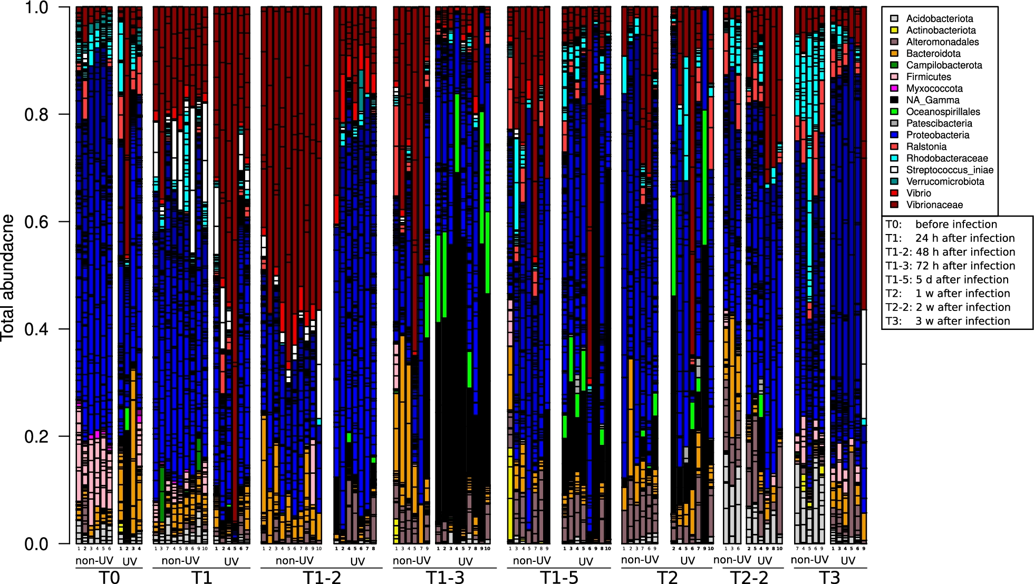Click the Campilobacterota green legend swatch
This screenshot has width=1034, height=584.
(894, 65)
